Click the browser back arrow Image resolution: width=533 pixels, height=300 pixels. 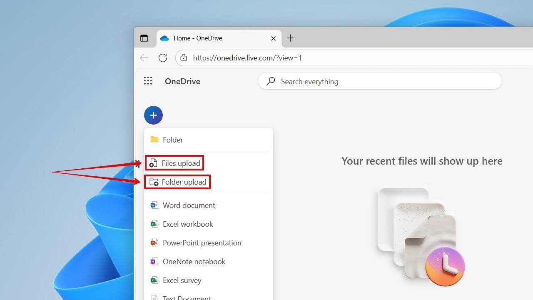pyautogui.click(x=144, y=58)
